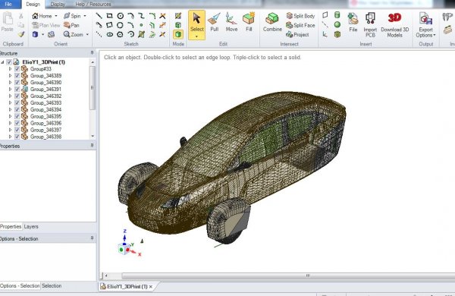Toggle checkbox for Group_346396
This screenshot has width=455, height=296.
(17, 123)
